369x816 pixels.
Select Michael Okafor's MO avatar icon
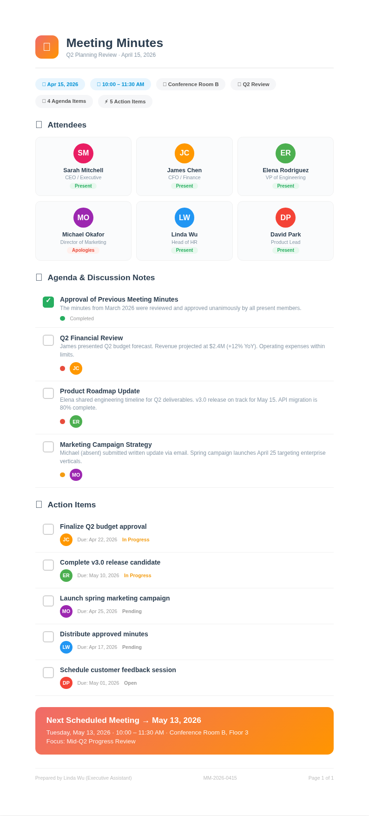(x=83, y=217)
